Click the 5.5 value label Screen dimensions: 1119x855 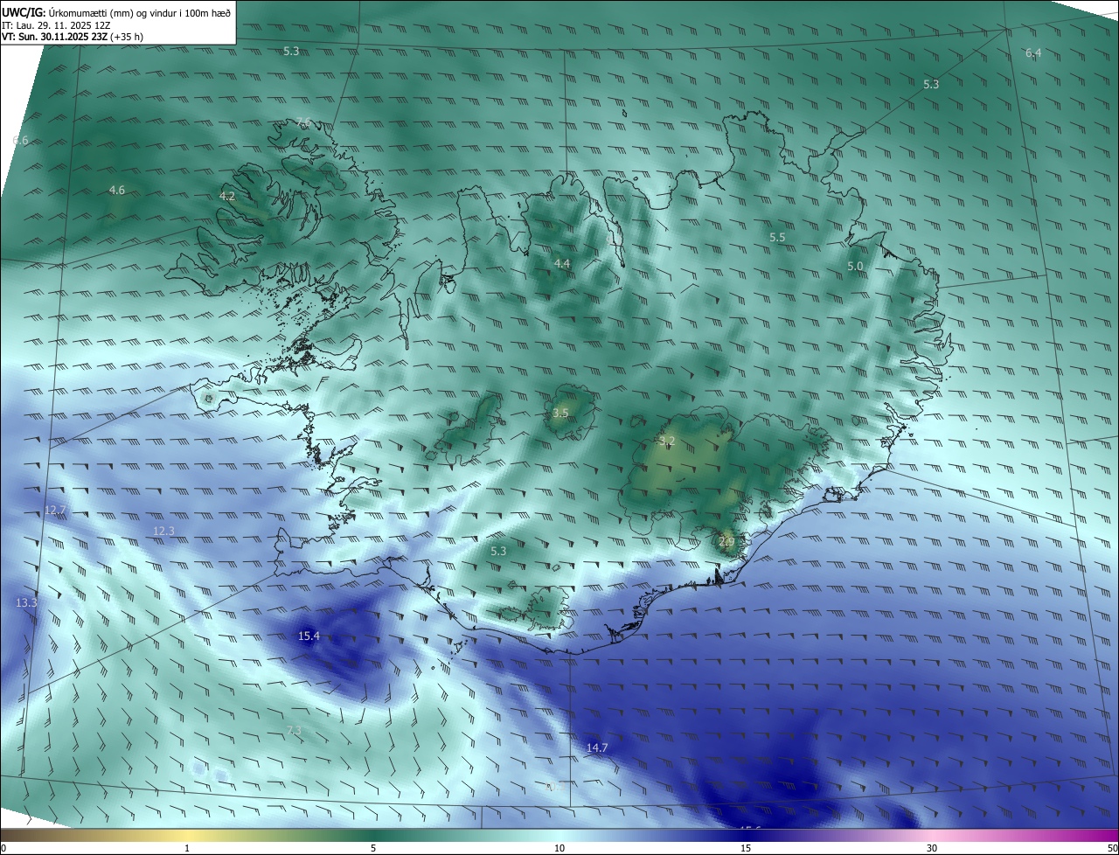[x=777, y=238]
